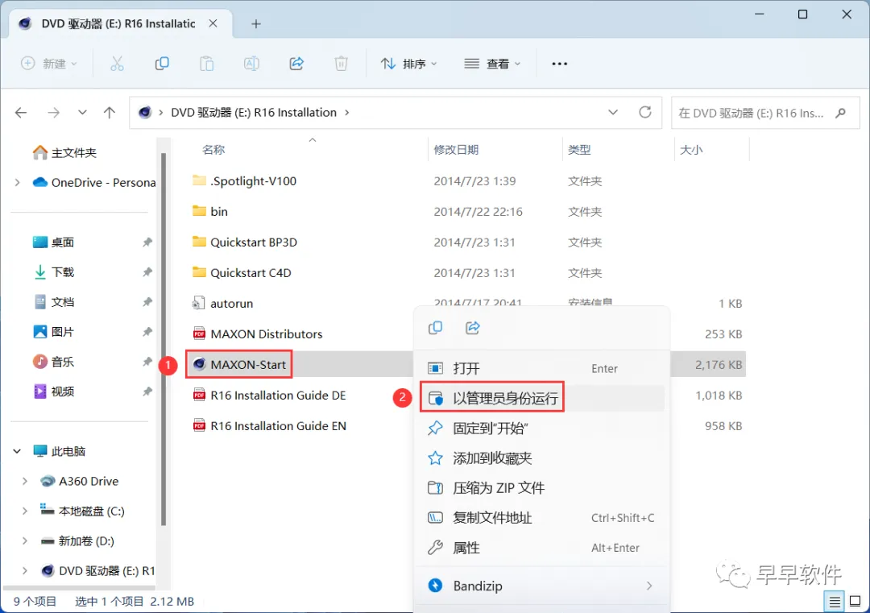
Task: Select the .Spotlight-V100 folder
Action: [x=253, y=181]
